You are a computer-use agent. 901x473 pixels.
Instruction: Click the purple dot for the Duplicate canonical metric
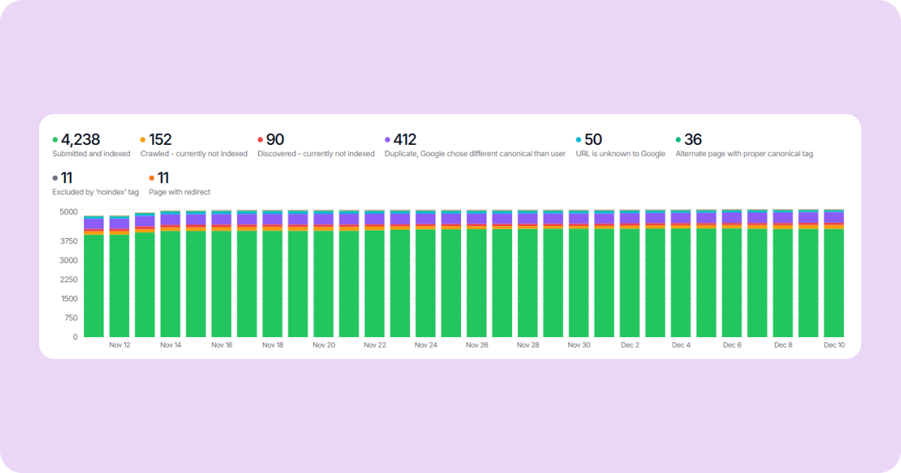(x=387, y=140)
